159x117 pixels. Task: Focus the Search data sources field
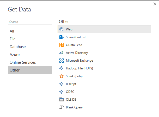pos(30,22)
